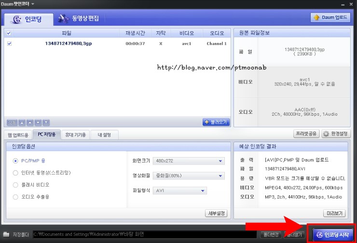The height and width of the screenshot is (243, 357).
Task: Open the 내 설정 preset tab
Action: click(x=104, y=135)
